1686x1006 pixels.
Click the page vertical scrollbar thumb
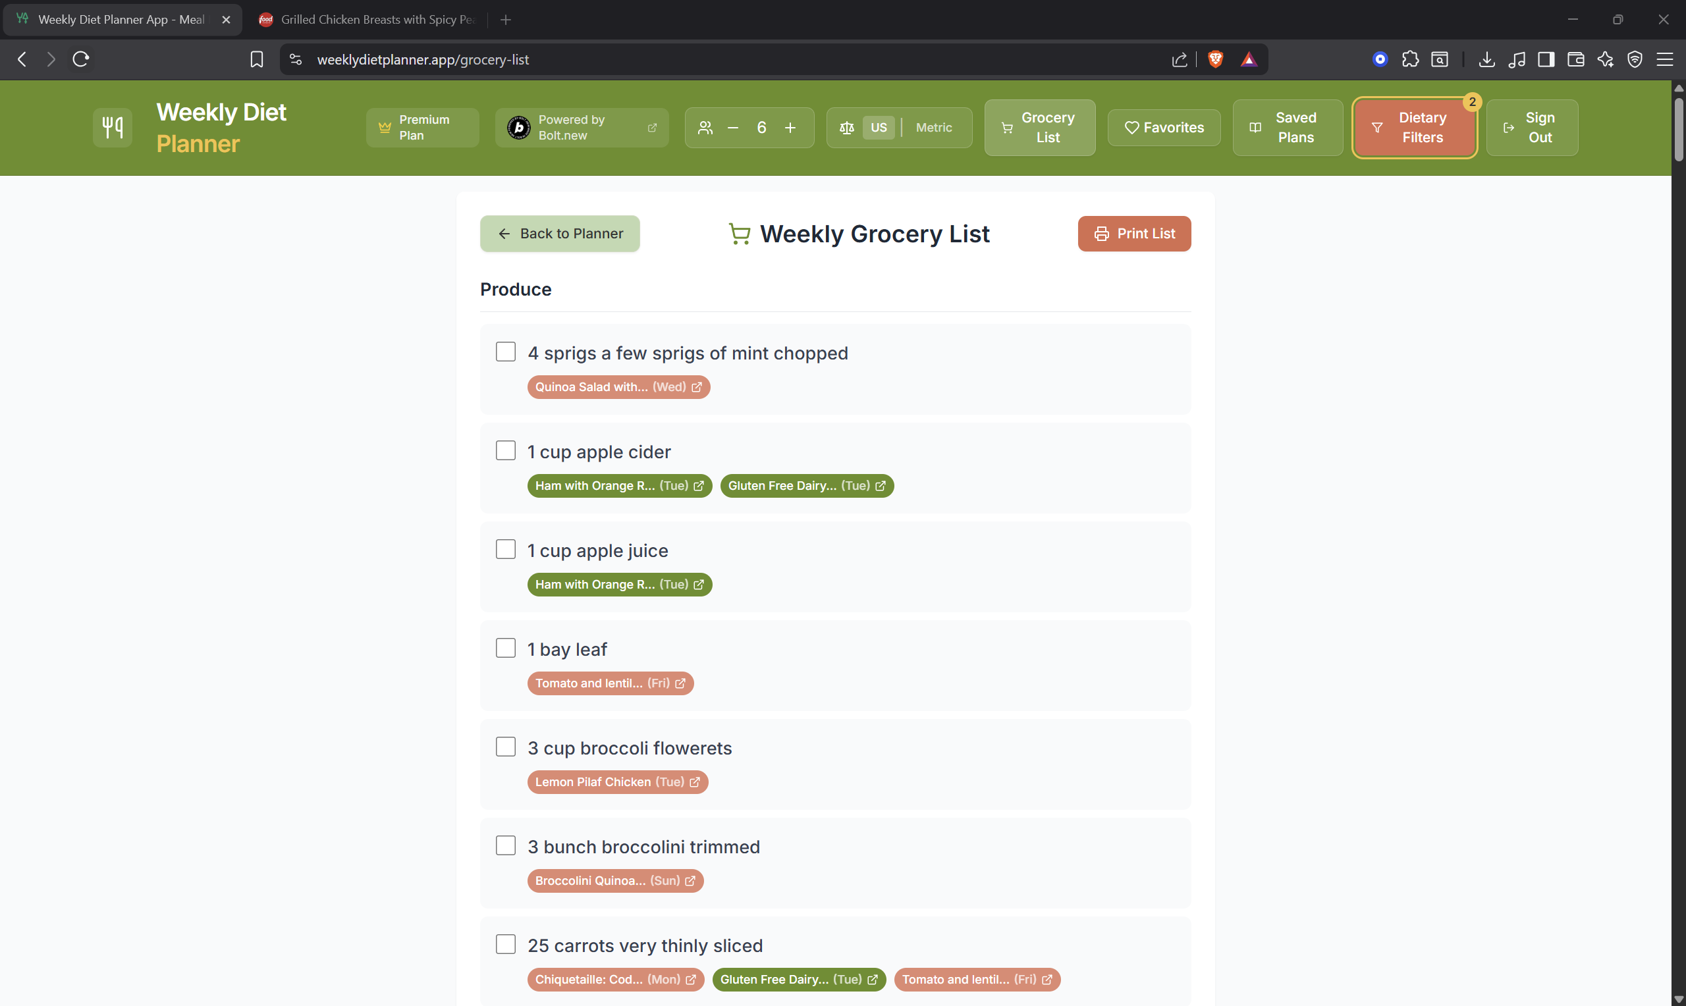pyautogui.click(x=1679, y=129)
